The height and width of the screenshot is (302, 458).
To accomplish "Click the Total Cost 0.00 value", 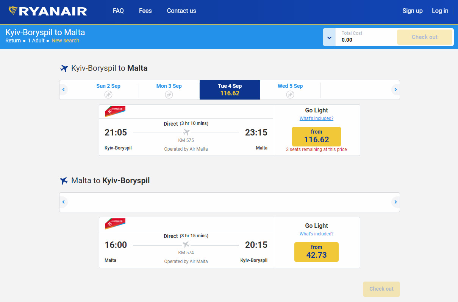I will click(347, 40).
